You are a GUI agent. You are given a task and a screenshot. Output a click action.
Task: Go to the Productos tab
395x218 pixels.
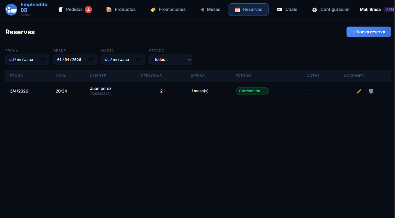coord(121,10)
